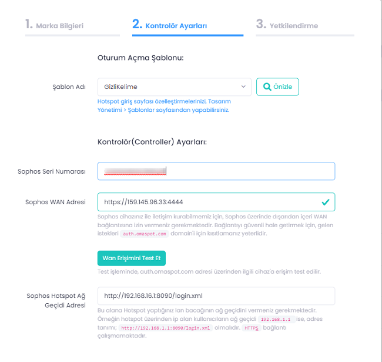This screenshot has width=382, height=362.
Task: Switch to step 3 Yetkilendirme
Action: [287, 25]
